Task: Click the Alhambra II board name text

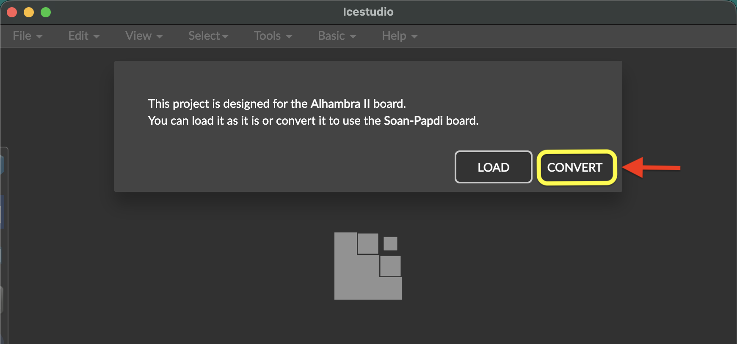Action: pos(340,104)
